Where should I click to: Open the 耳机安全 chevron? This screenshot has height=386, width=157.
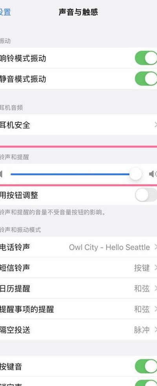(x=155, y=125)
